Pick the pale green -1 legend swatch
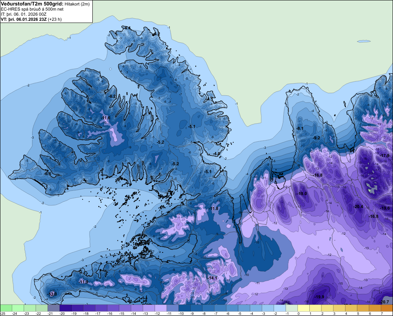The width and height of the screenshot is (393, 316). (292, 308)
